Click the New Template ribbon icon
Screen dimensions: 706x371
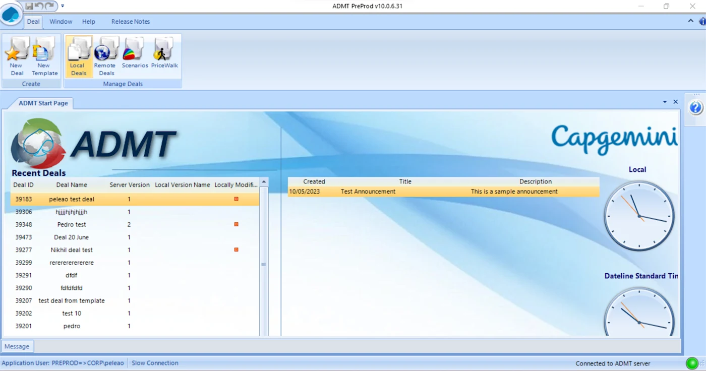click(x=44, y=56)
